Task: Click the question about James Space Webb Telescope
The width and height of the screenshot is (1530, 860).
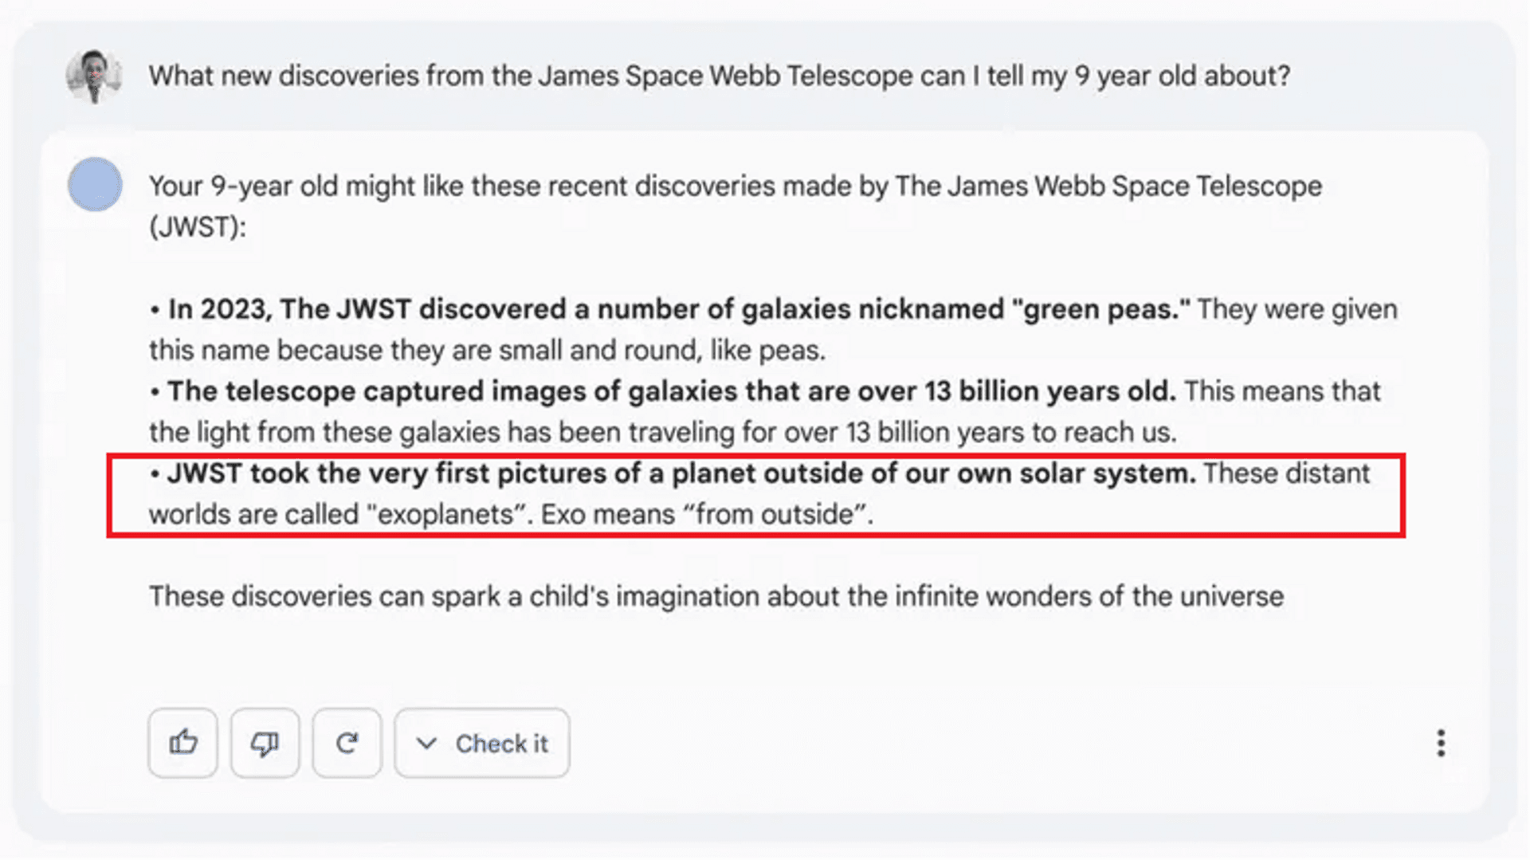Action: pyautogui.click(x=720, y=76)
